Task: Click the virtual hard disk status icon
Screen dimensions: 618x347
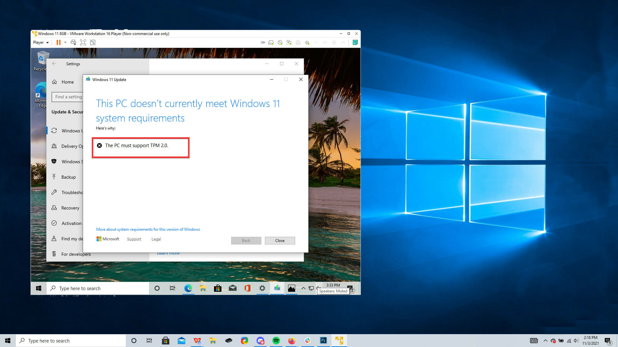Action: pyautogui.click(x=271, y=42)
